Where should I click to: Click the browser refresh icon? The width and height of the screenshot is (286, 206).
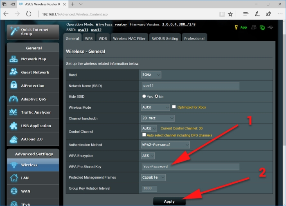click(x=29, y=14)
